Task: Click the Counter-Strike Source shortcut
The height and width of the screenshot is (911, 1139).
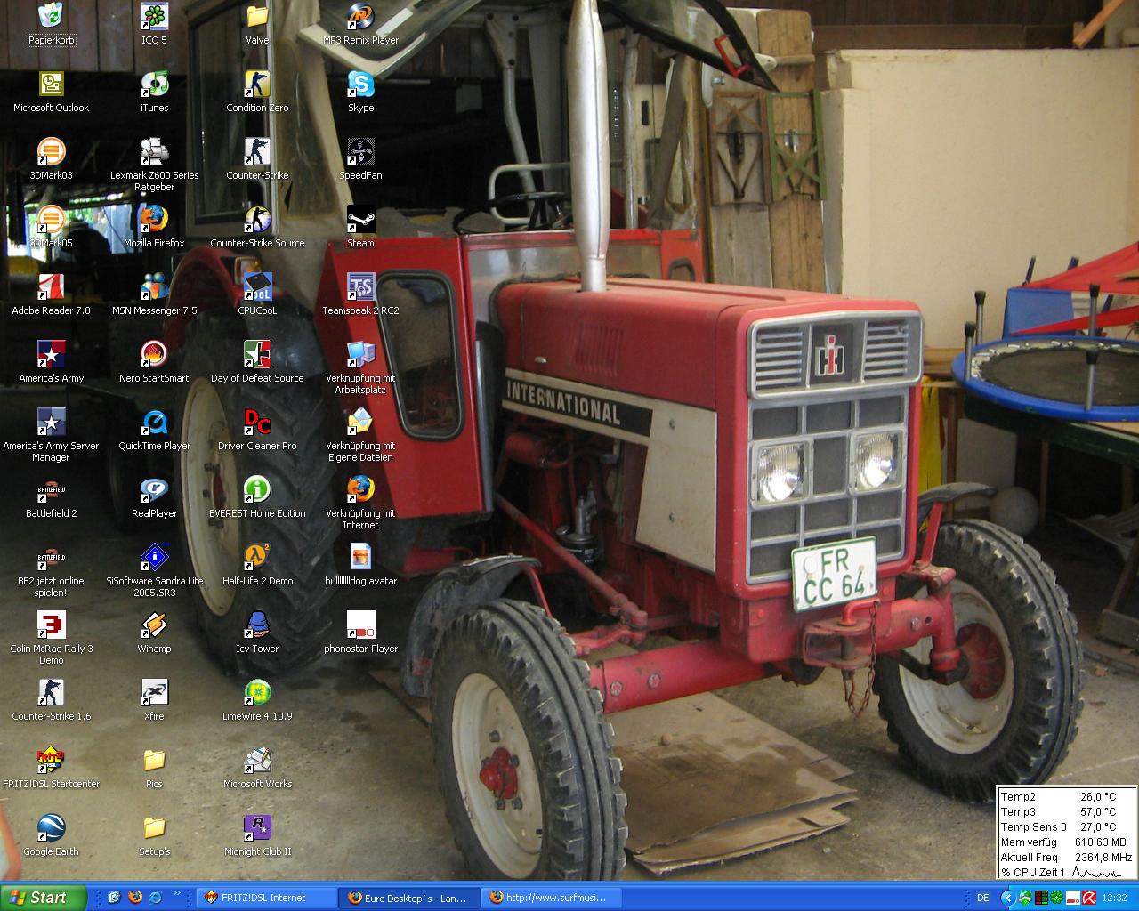Action: (257, 220)
